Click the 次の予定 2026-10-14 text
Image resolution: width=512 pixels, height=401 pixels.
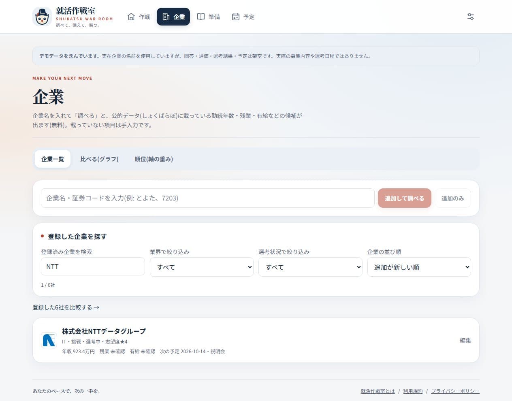192,352
